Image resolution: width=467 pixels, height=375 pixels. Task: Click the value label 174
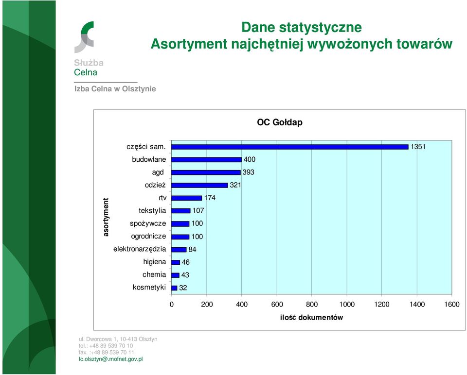210,198
